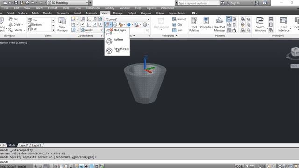Switch to the Solid ribbon tab

10,13
